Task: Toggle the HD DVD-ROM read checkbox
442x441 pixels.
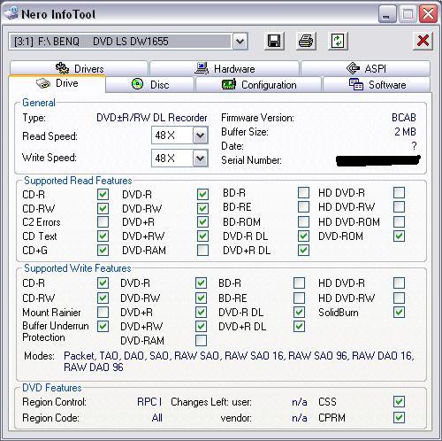Action: 399,221
